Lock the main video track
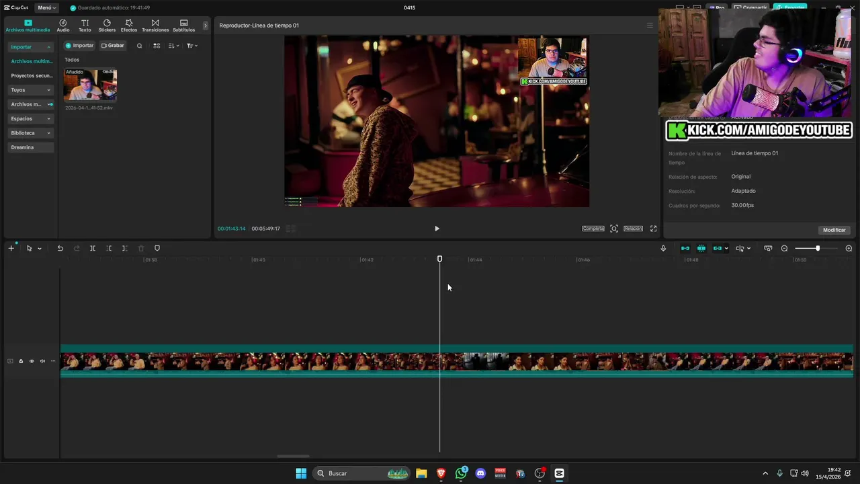The image size is (860, 484). pos(21,361)
